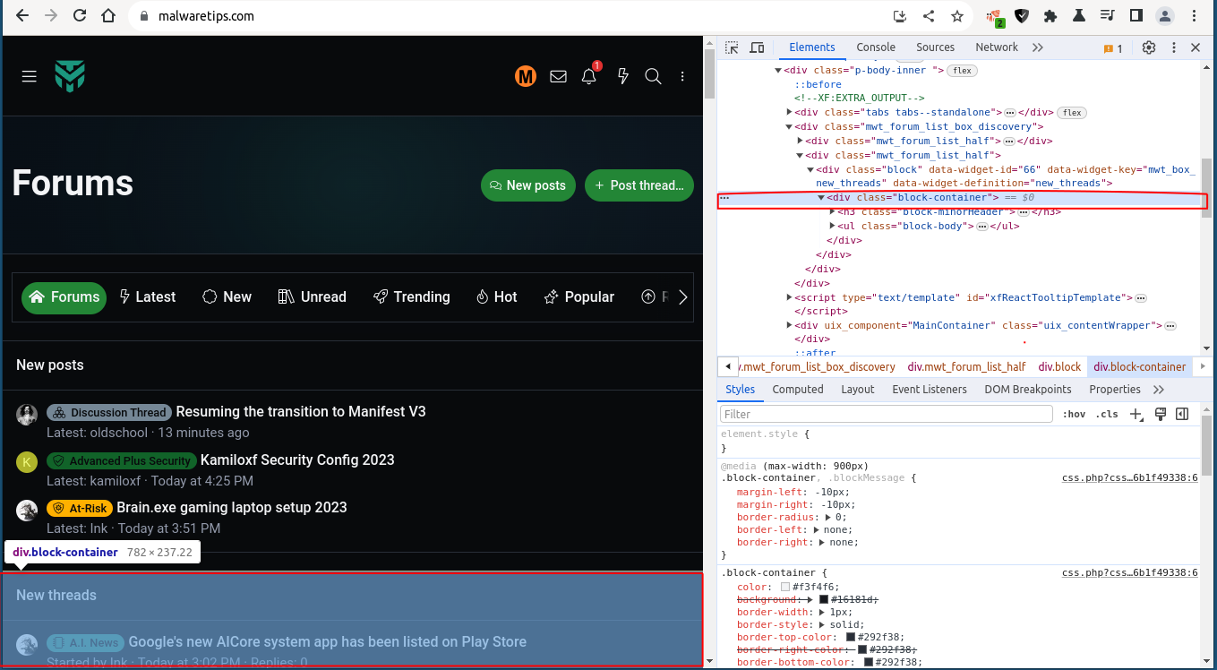Toggle device toolbar in DevTools
Image resolution: width=1217 pixels, height=670 pixels.
pos(757,47)
